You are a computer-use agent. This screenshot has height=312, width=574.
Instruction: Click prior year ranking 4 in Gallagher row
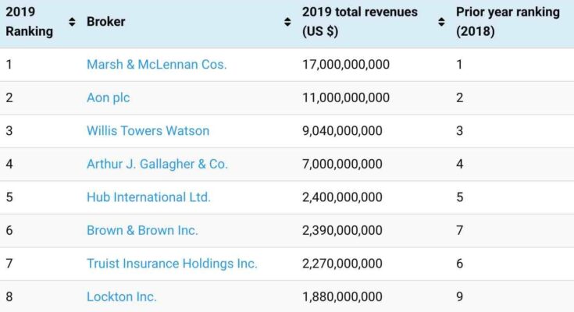tap(460, 164)
